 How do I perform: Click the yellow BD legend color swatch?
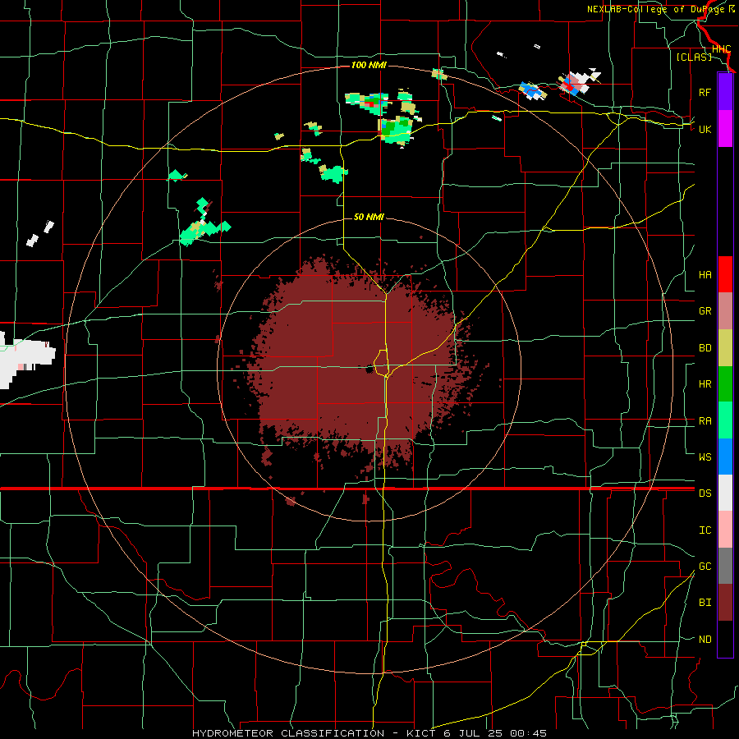click(725, 347)
